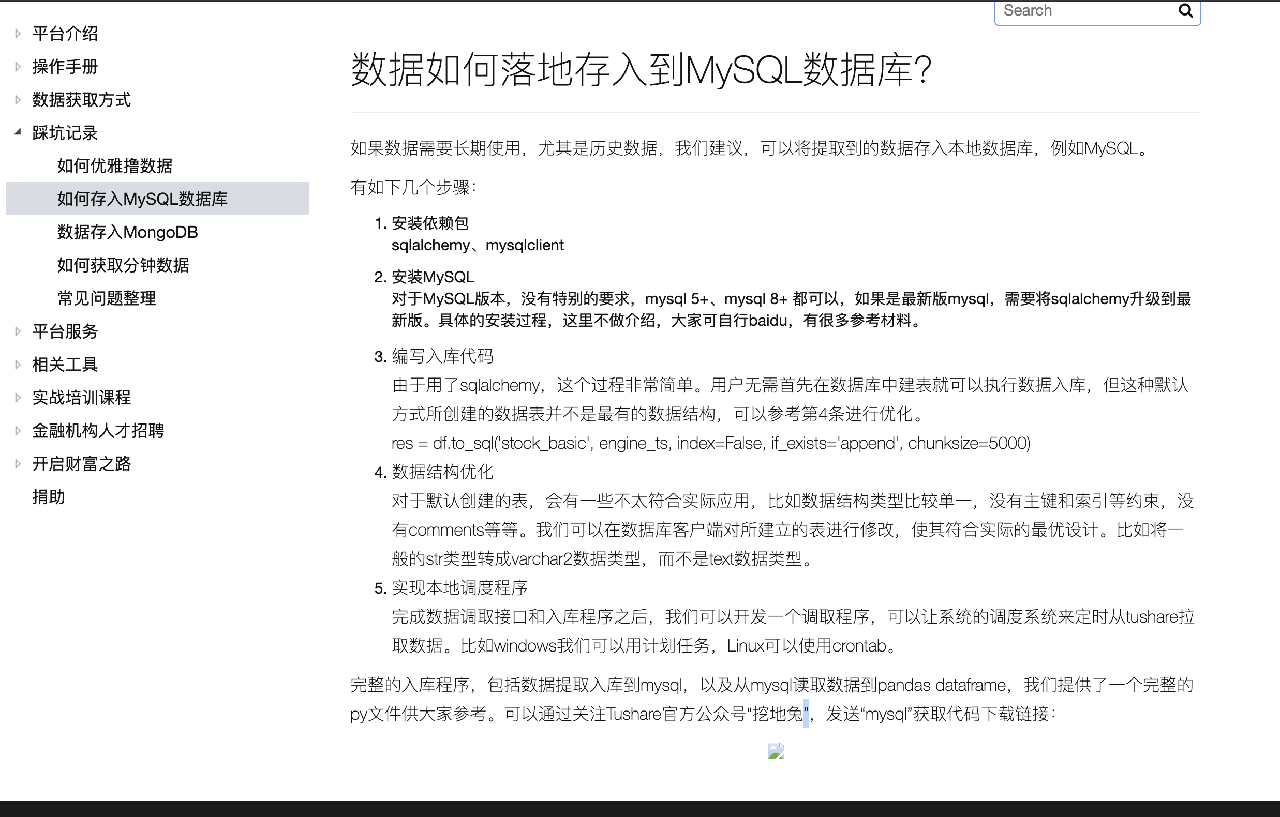This screenshot has width=1280, height=817.
Task: Open the 操作手册 sidebar item
Action: (x=65, y=67)
